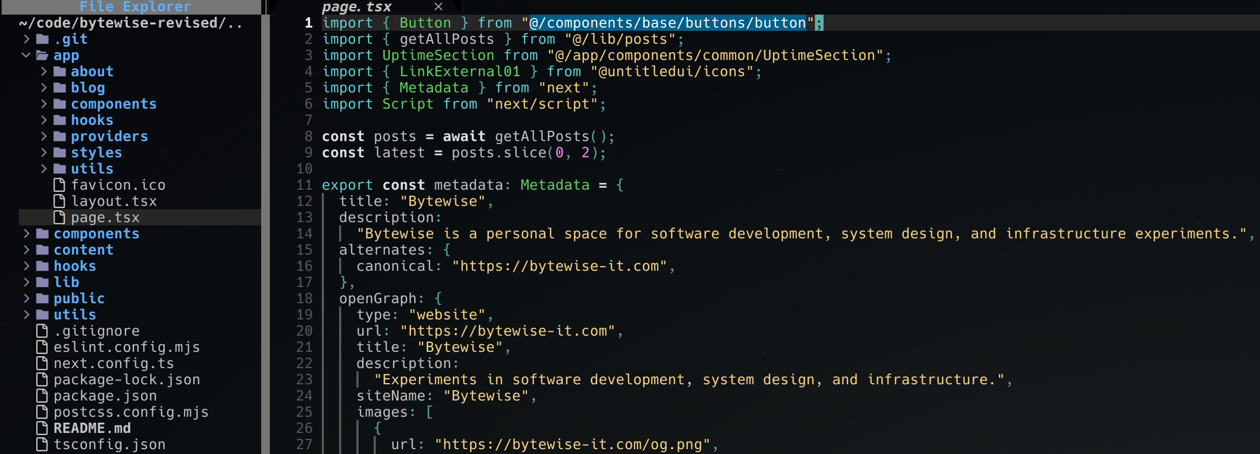This screenshot has height=454, width=1260.
Task: Open next.config.ts in the explorer
Action: tap(114, 363)
